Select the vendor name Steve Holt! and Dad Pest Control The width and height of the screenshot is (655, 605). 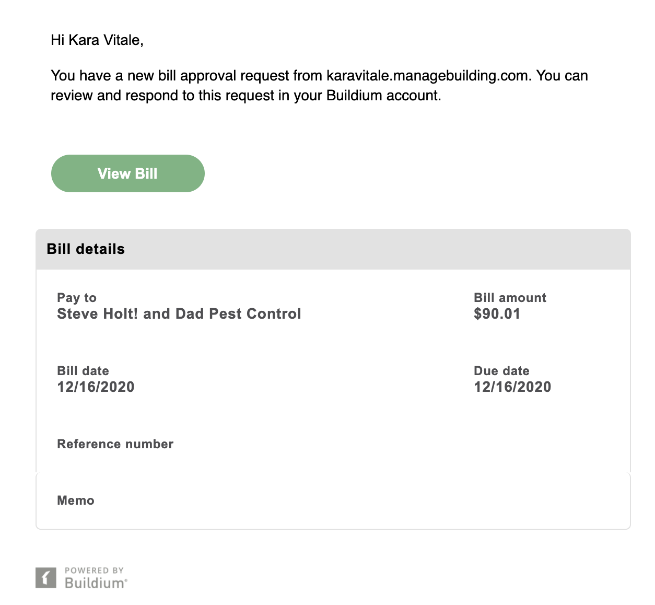[x=179, y=314]
